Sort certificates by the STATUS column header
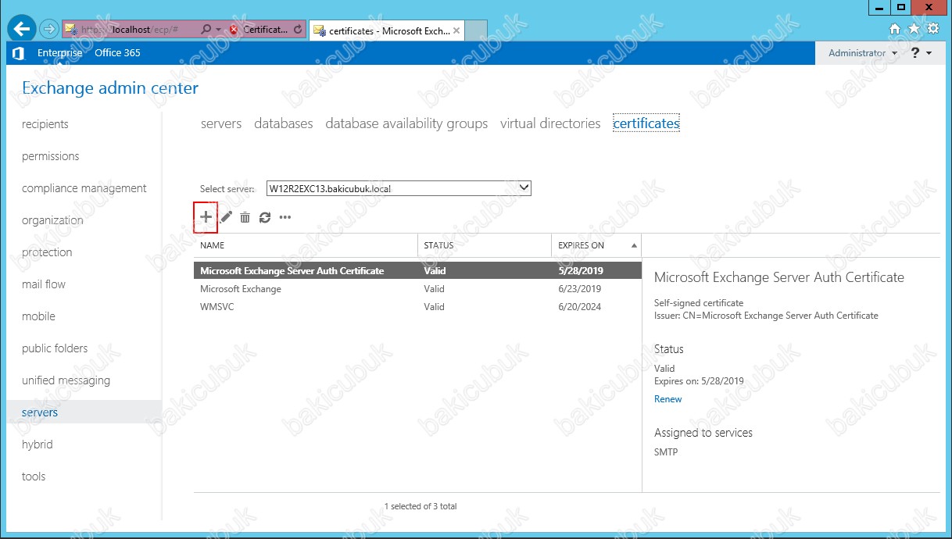952x539 pixels. [485, 245]
